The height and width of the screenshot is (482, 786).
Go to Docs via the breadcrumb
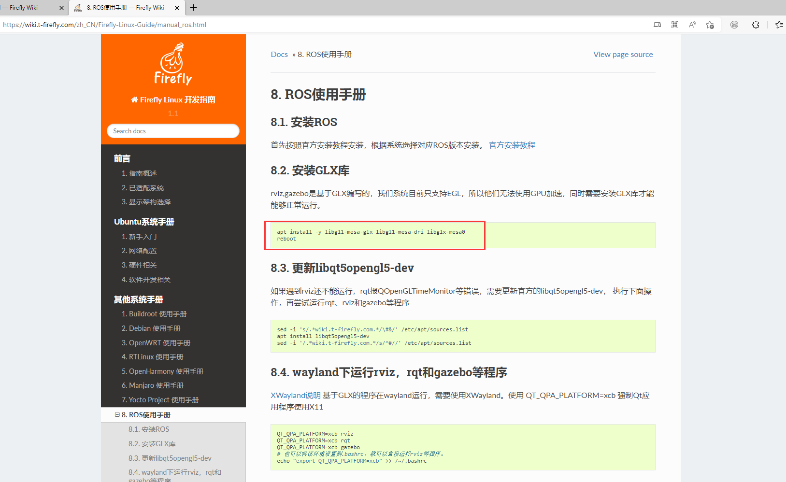(279, 54)
